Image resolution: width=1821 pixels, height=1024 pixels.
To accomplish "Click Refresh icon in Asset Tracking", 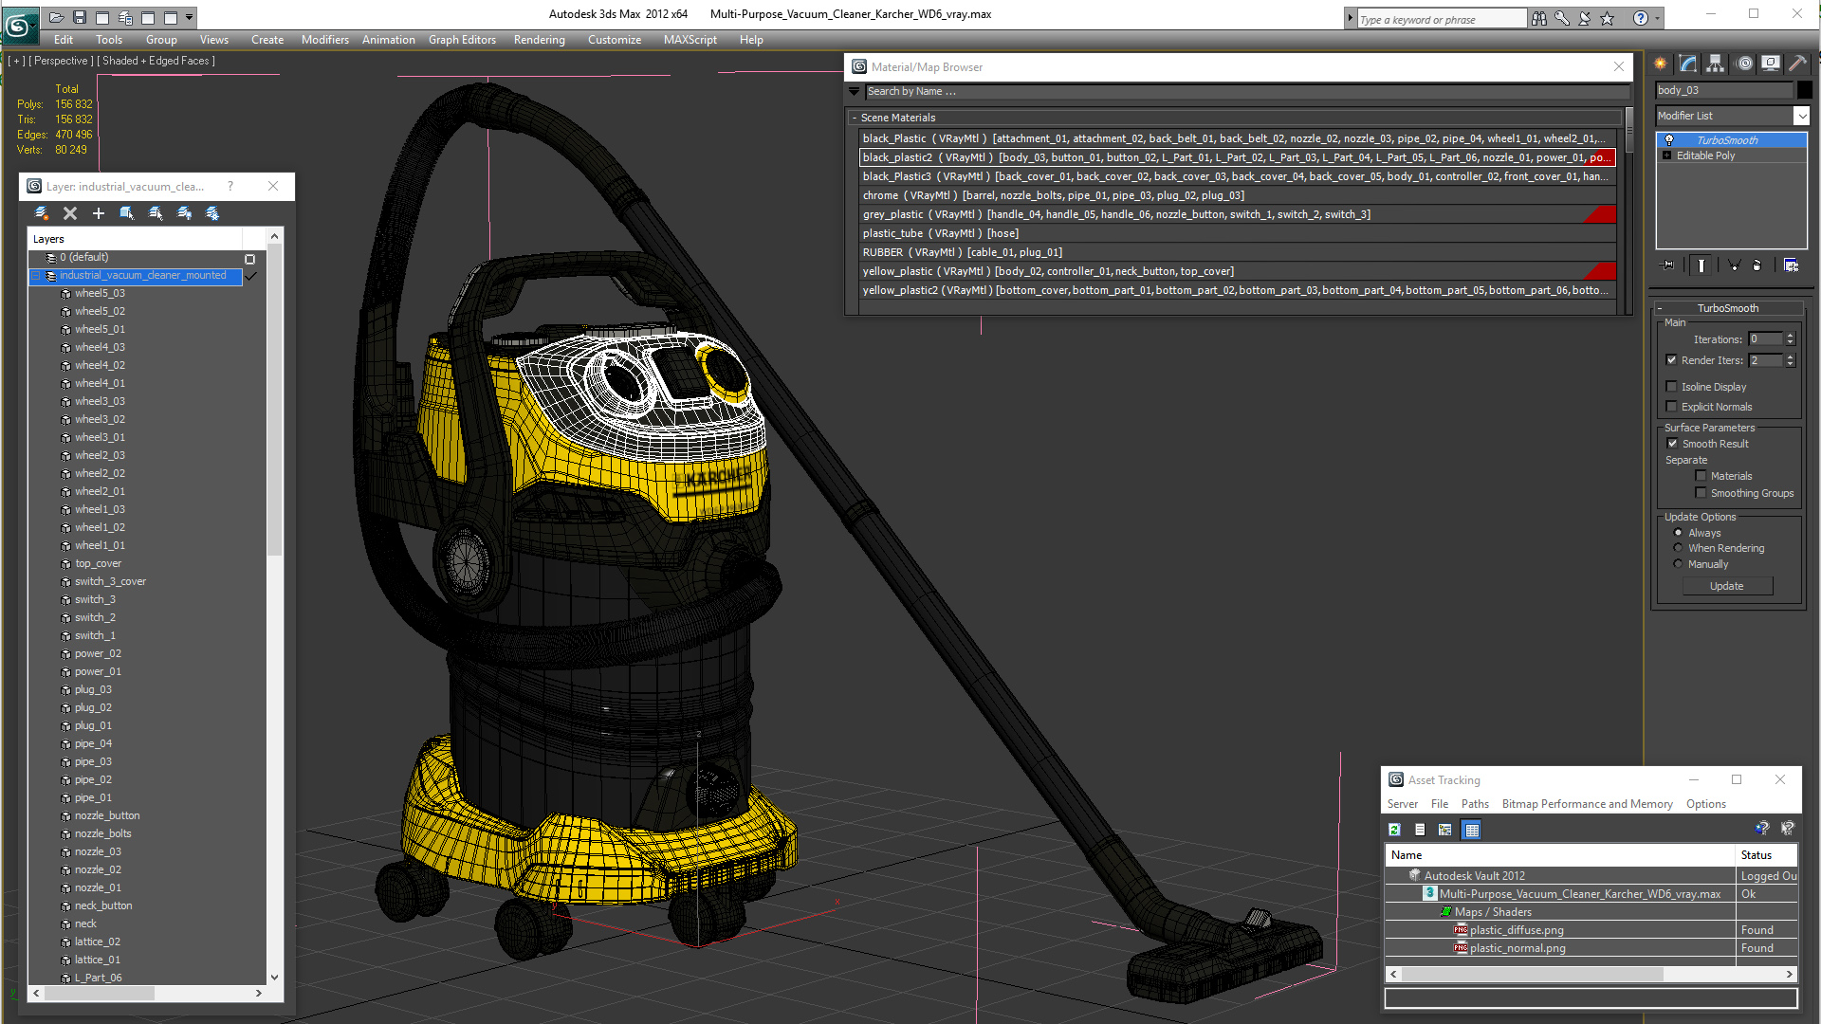I will point(1394,830).
